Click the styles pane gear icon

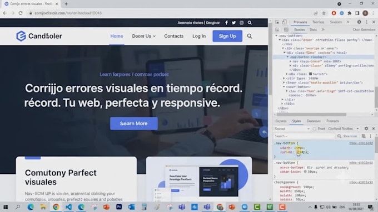click(x=366, y=128)
